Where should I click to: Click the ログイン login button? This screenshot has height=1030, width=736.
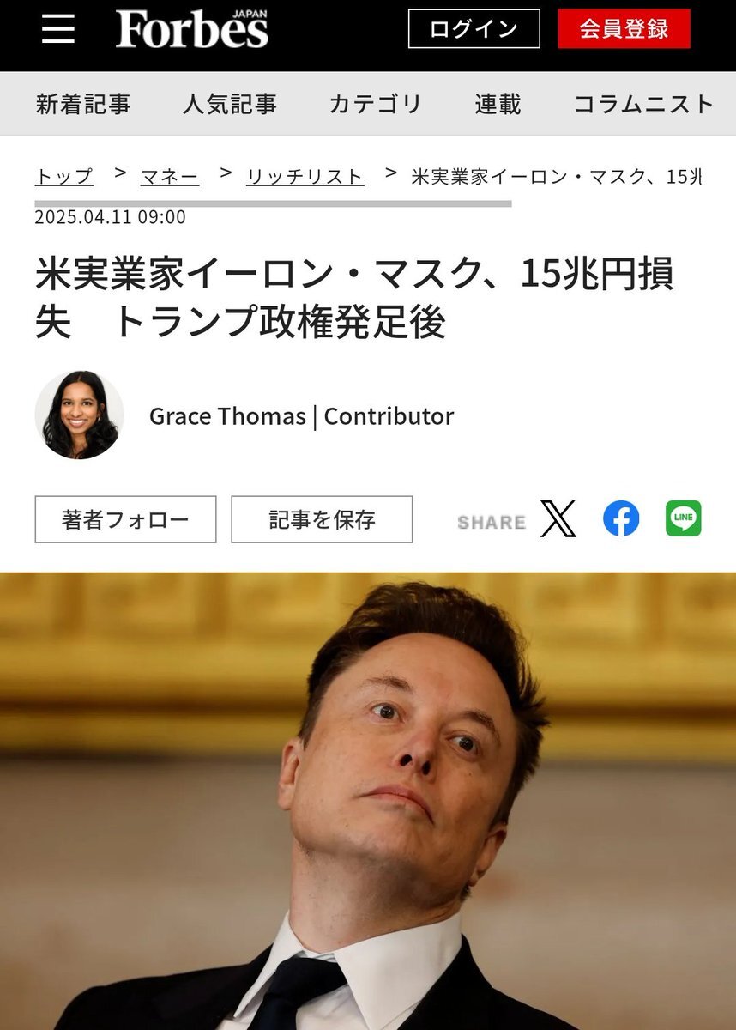(x=474, y=28)
